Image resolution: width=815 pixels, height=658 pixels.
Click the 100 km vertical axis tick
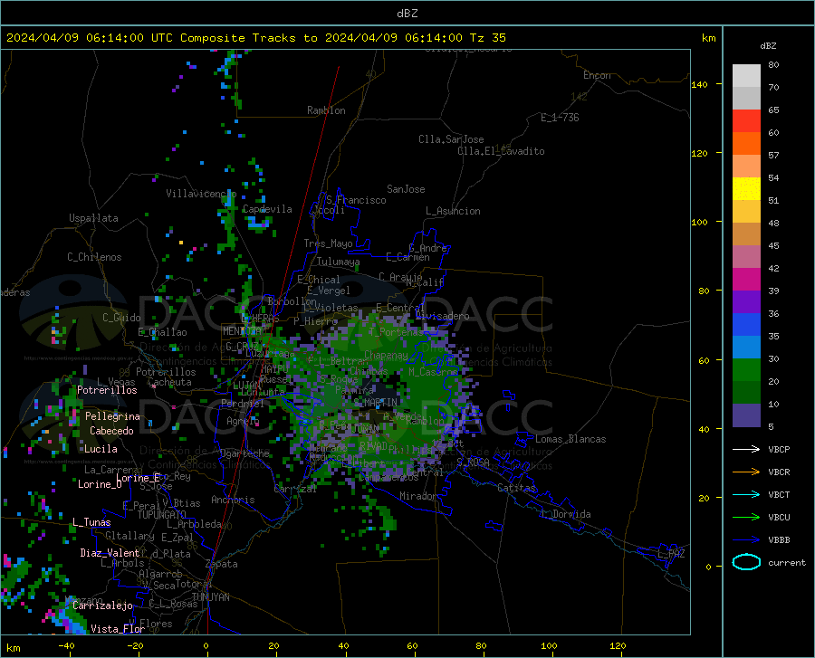(700, 222)
